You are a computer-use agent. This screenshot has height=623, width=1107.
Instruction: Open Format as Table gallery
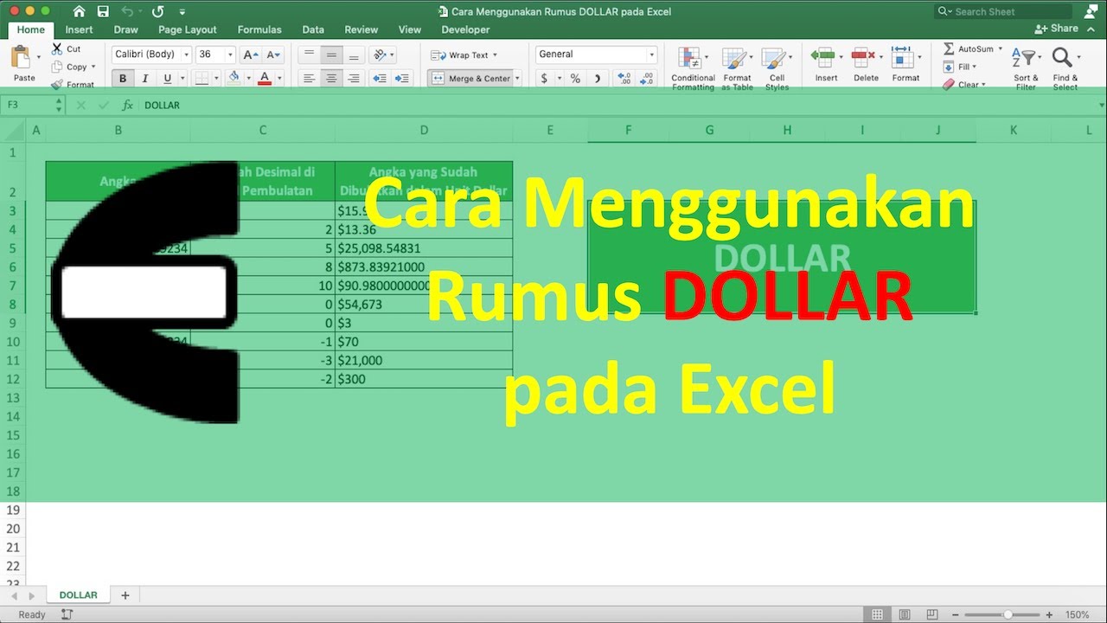[x=737, y=68]
